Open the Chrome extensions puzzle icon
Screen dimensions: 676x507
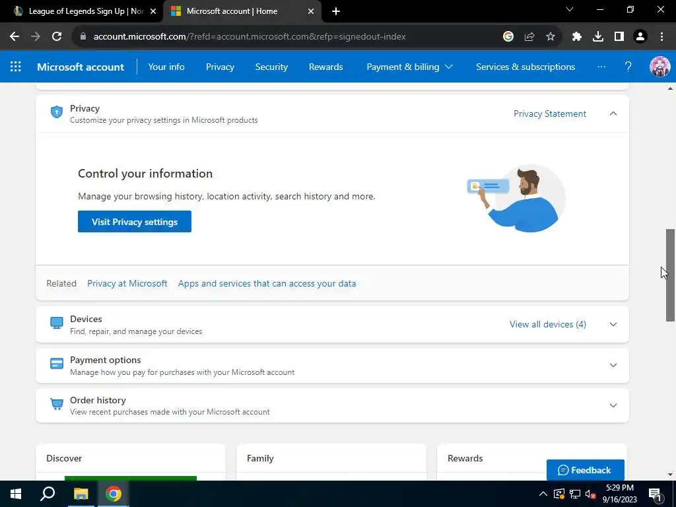click(577, 37)
